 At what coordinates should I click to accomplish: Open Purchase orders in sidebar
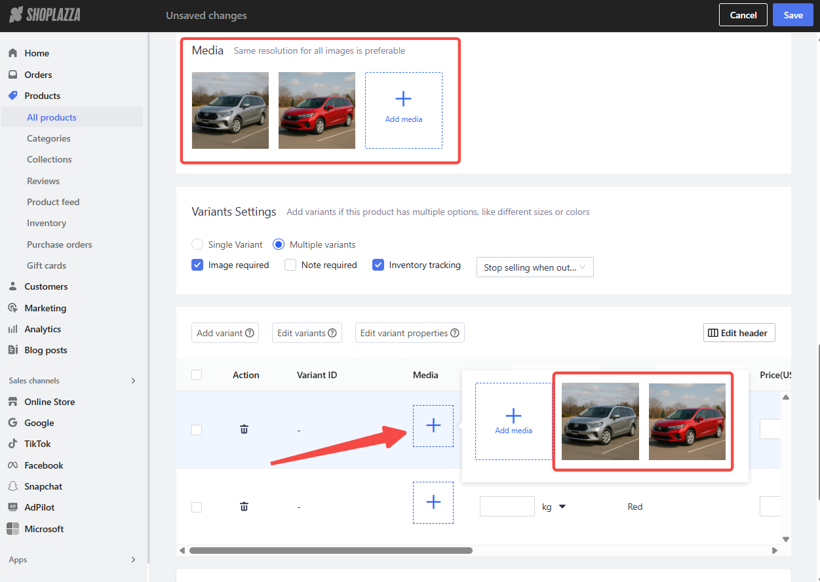60,244
